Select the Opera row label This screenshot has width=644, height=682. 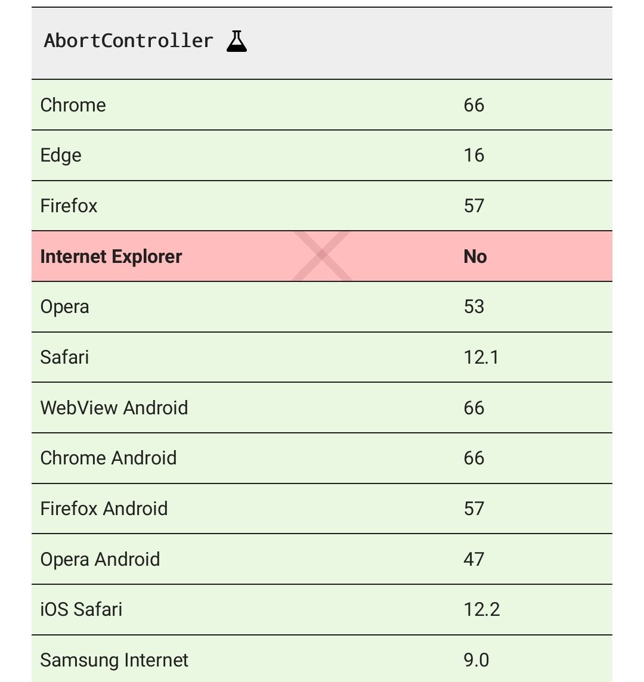click(65, 307)
